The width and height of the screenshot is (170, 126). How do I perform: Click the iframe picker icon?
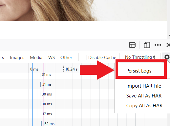(132, 45)
